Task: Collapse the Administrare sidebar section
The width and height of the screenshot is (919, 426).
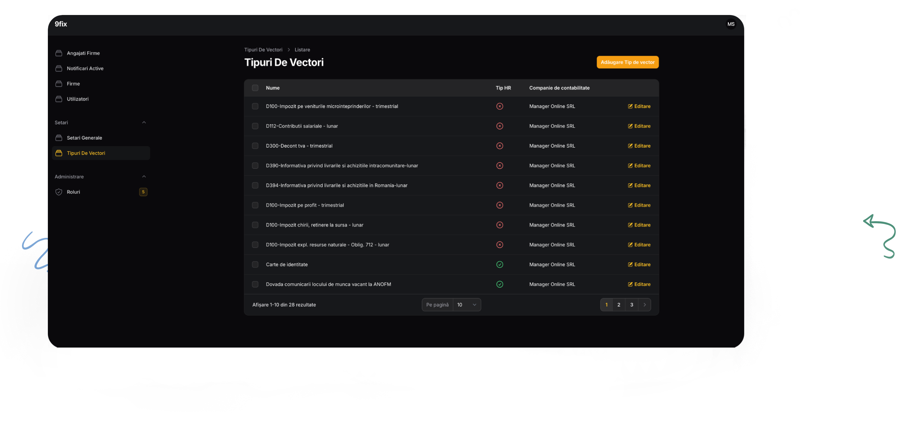Action: pyautogui.click(x=144, y=177)
